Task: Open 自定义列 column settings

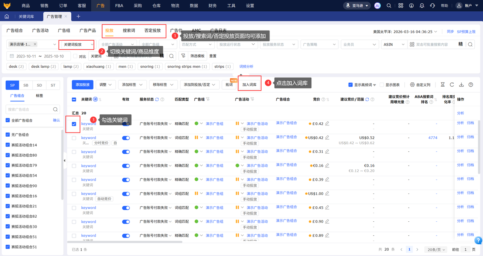Action: (x=420, y=85)
